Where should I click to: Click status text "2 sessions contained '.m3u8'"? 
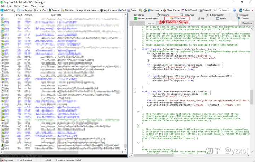point(69,160)
